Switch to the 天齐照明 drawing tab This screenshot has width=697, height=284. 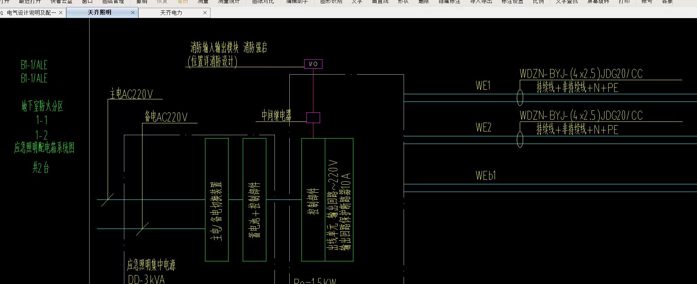click(x=99, y=13)
